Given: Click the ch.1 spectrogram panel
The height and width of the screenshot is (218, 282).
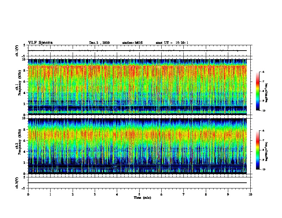Looking at the screenshot, I should [x=137, y=87].
